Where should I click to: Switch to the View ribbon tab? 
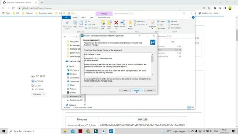click(x=91, y=17)
